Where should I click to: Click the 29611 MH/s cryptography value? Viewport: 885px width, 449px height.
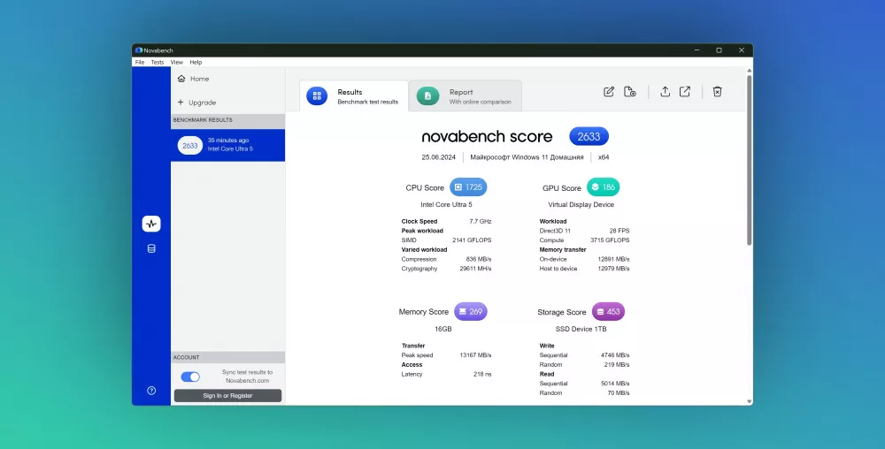click(475, 269)
